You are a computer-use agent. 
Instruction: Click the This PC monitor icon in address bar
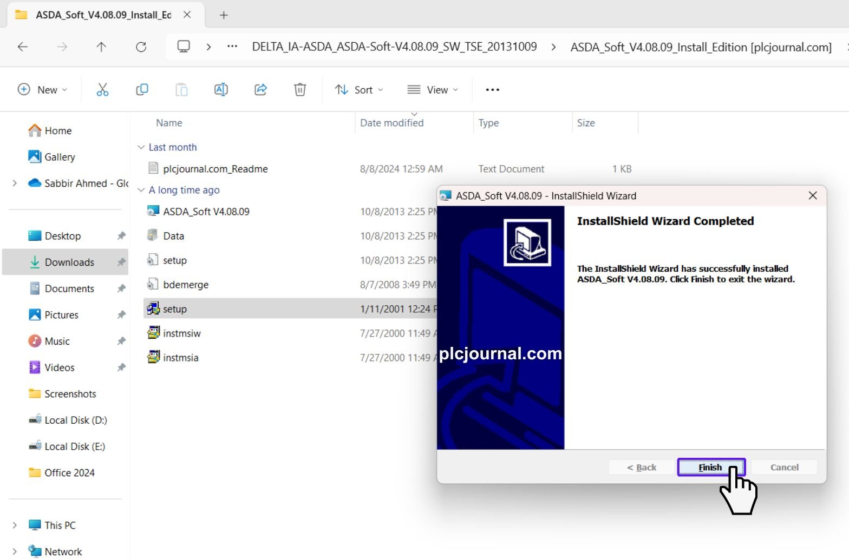pyautogui.click(x=184, y=47)
